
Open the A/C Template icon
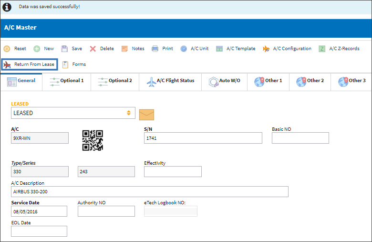coord(219,49)
